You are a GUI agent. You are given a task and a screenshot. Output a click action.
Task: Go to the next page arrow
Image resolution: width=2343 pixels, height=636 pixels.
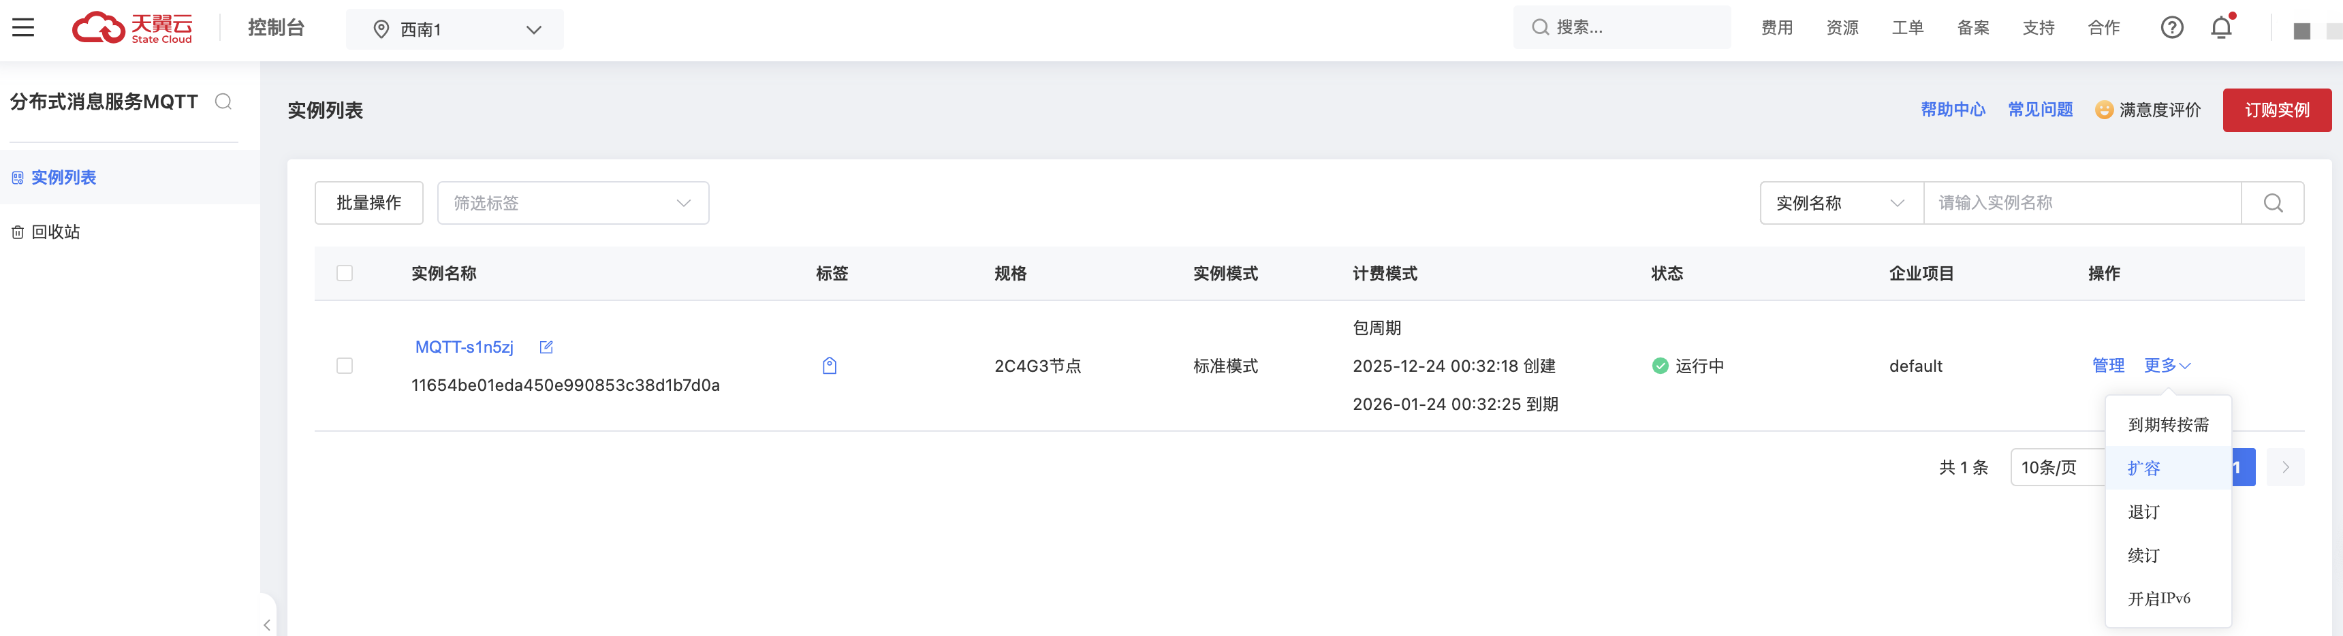click(2285, 468)
